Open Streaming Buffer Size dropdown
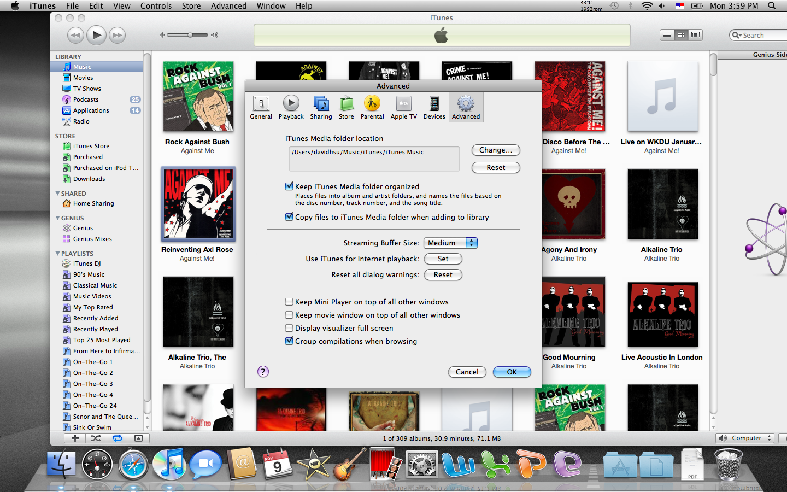This screenshot has width=787, height=492. 450,243
